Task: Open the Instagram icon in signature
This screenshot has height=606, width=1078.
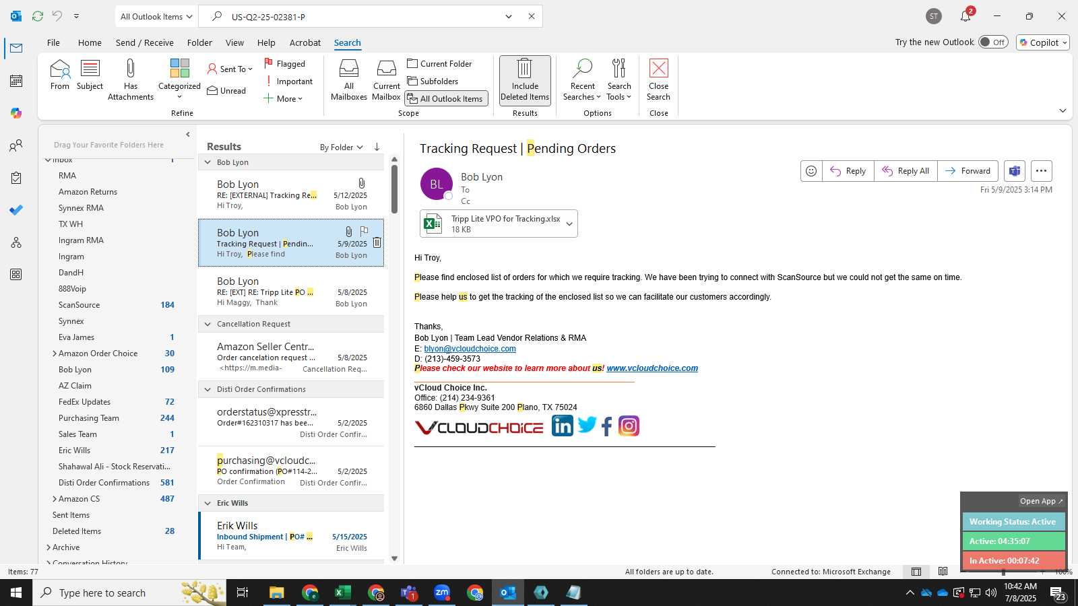Action: [x=629, y=426]
